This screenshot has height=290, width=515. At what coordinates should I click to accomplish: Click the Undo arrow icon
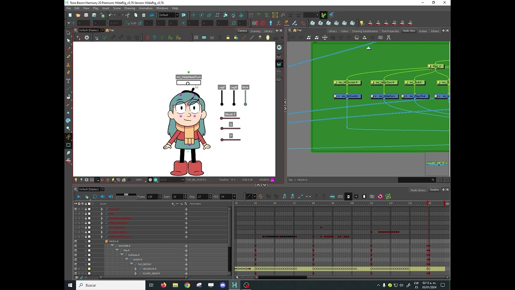click(x=111, y=15)
